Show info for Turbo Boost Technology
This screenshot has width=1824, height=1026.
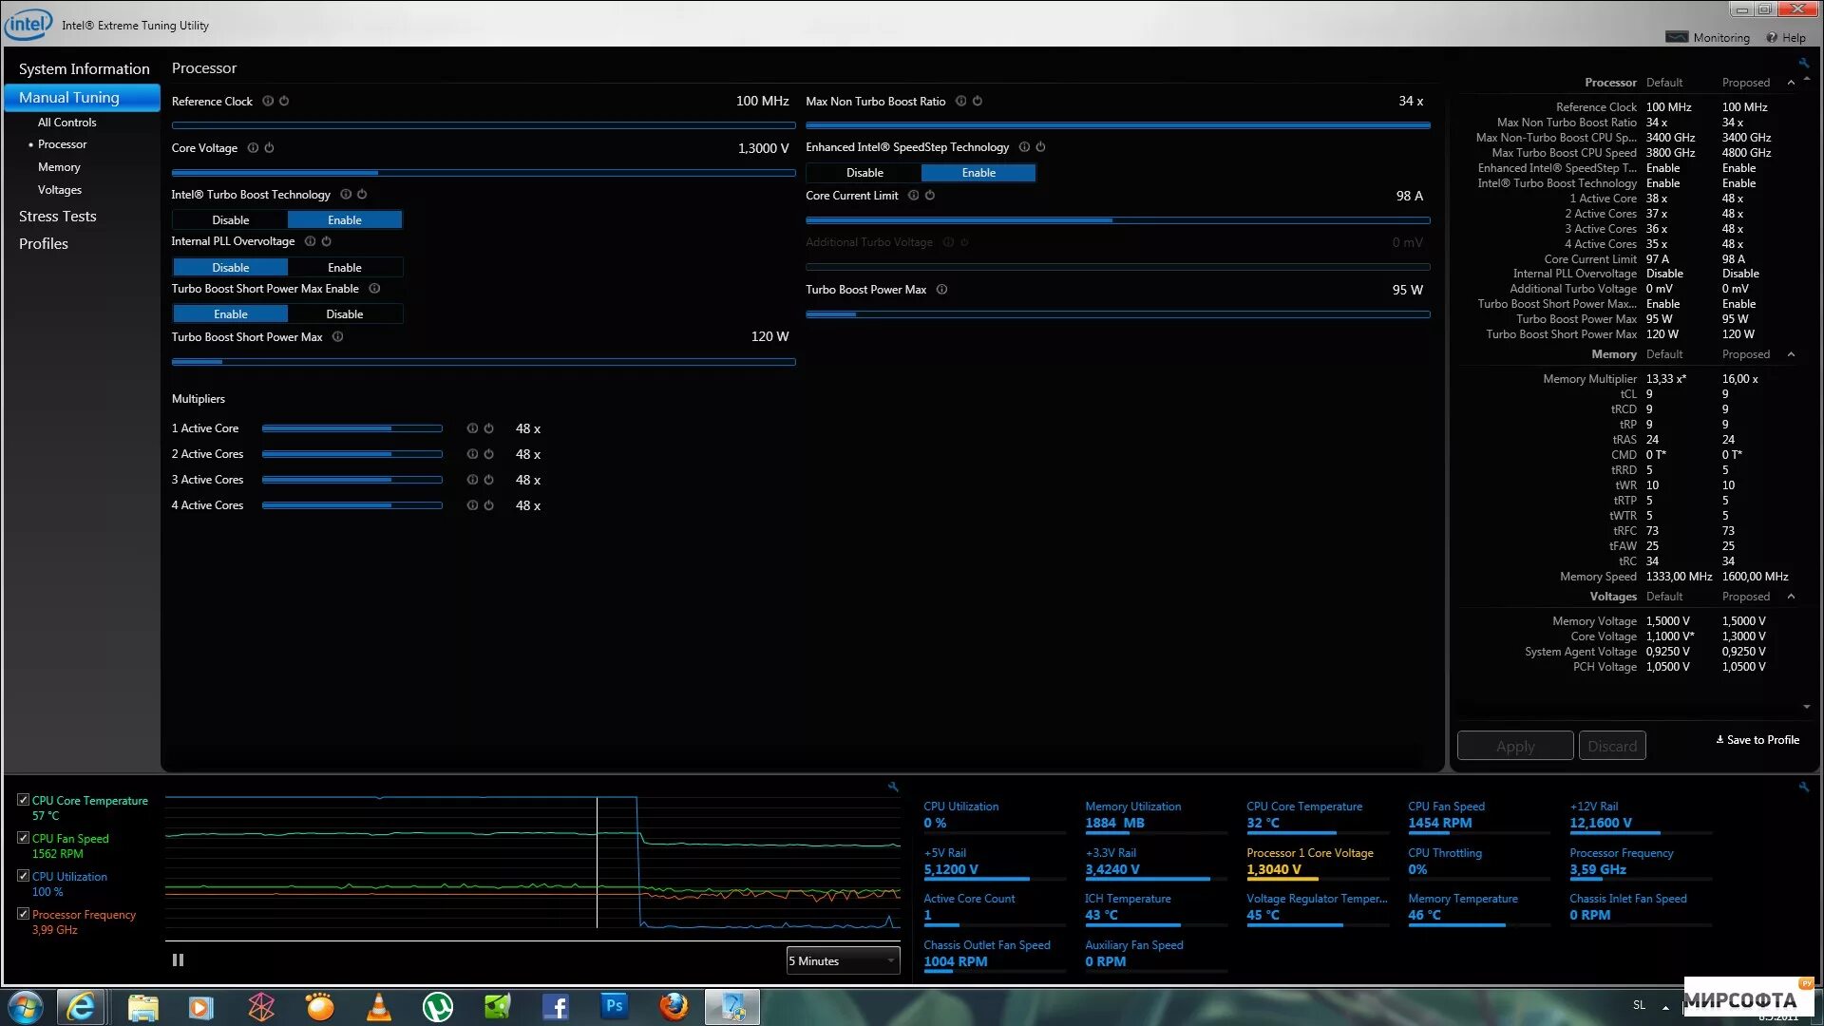346,195
